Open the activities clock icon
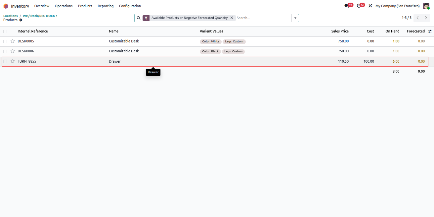 359,6
